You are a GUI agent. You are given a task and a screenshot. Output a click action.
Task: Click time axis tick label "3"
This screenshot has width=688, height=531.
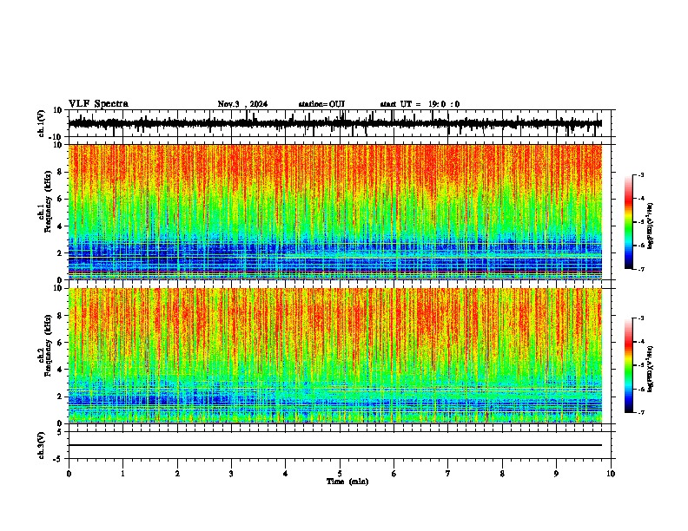coord(231,474)
